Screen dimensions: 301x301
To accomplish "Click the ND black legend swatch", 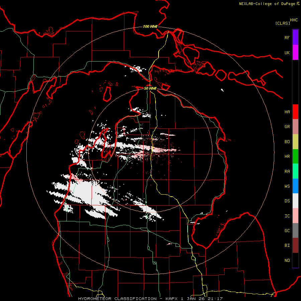I will pos(295,260).
